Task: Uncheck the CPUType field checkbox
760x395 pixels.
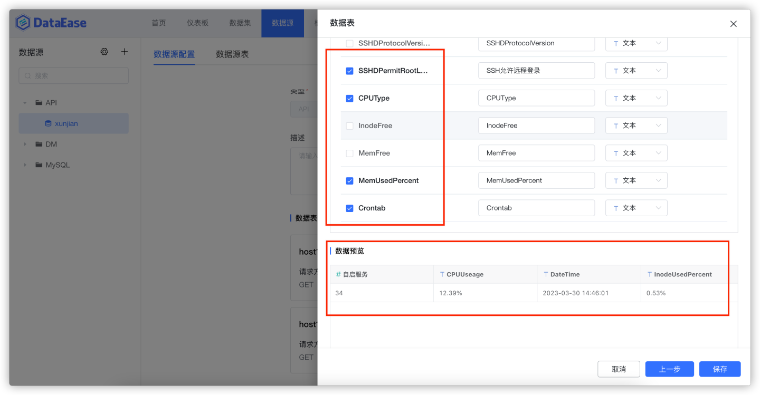Action: [349, 98]
